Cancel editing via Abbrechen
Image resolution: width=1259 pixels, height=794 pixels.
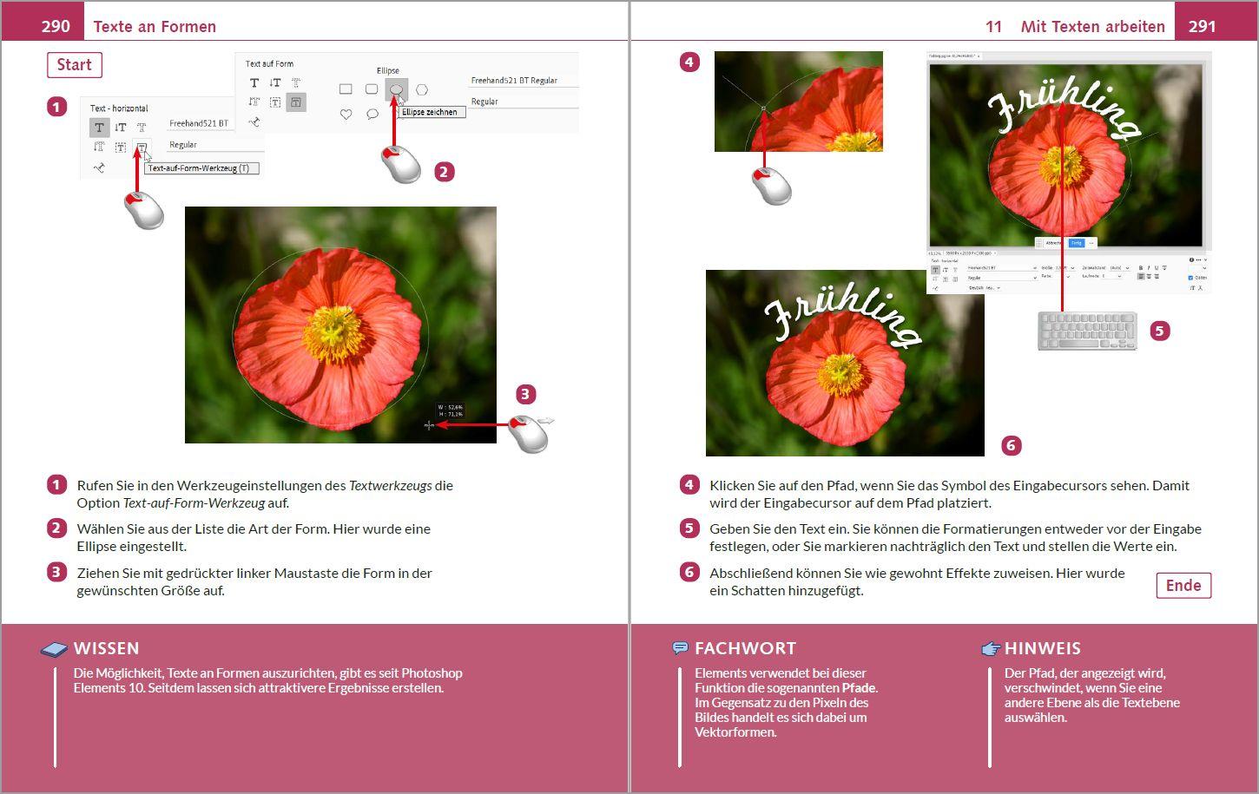[x=1053, y=243]
